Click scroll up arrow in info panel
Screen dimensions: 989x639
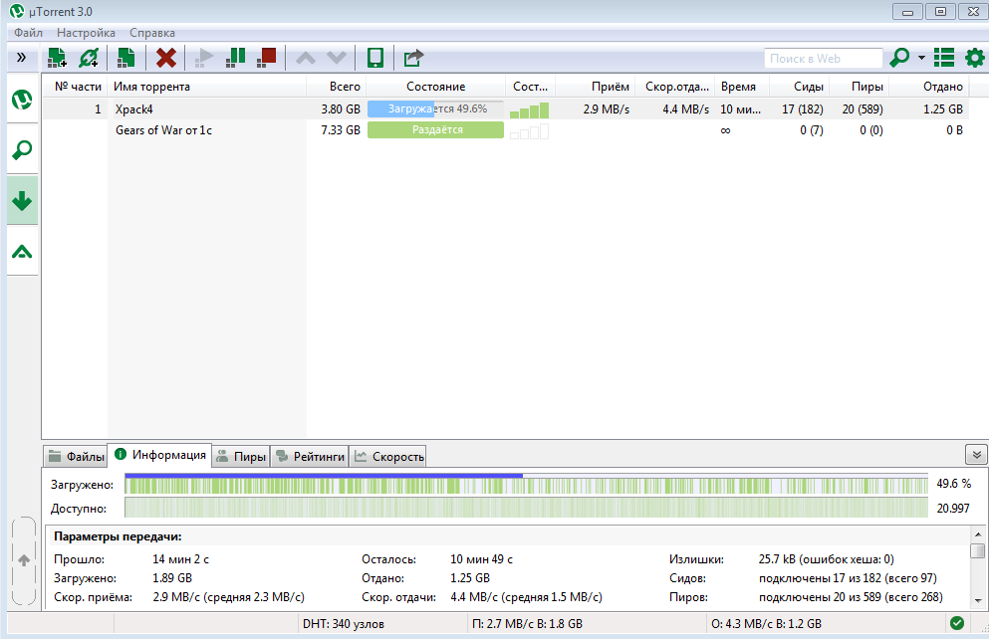(978, 534)
